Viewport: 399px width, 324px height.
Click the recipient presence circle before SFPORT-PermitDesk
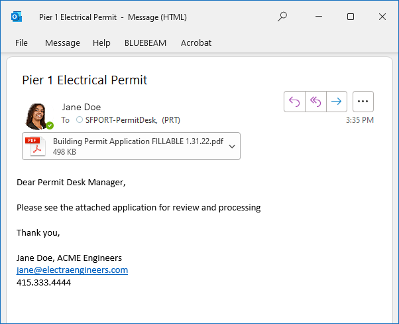(x=80, y=120)
